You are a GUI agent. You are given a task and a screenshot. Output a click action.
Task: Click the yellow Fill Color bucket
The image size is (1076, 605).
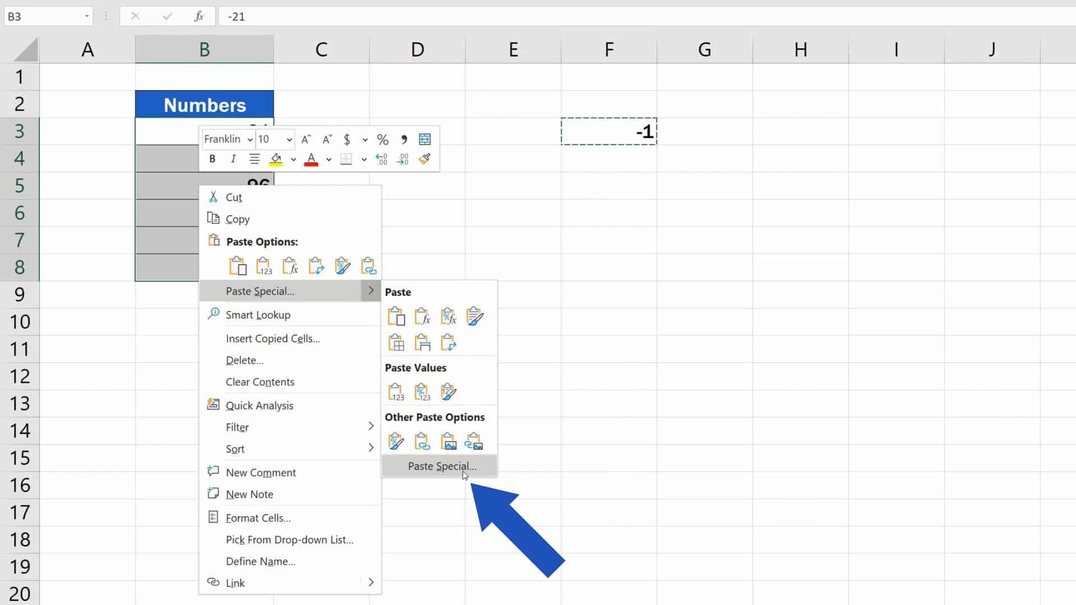tap(276, 160)
